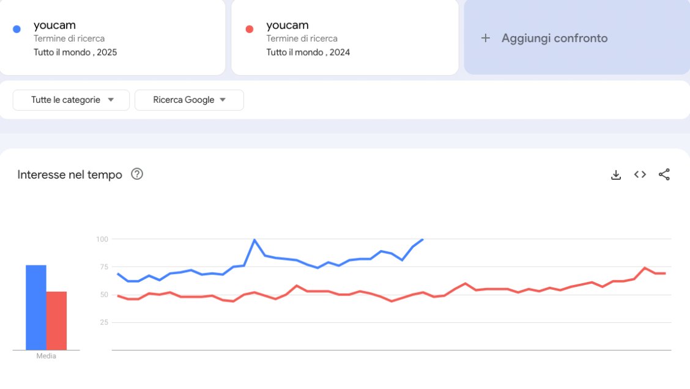
Task: Click the arrow on Ricerca Google
Action: pos(223,100)
